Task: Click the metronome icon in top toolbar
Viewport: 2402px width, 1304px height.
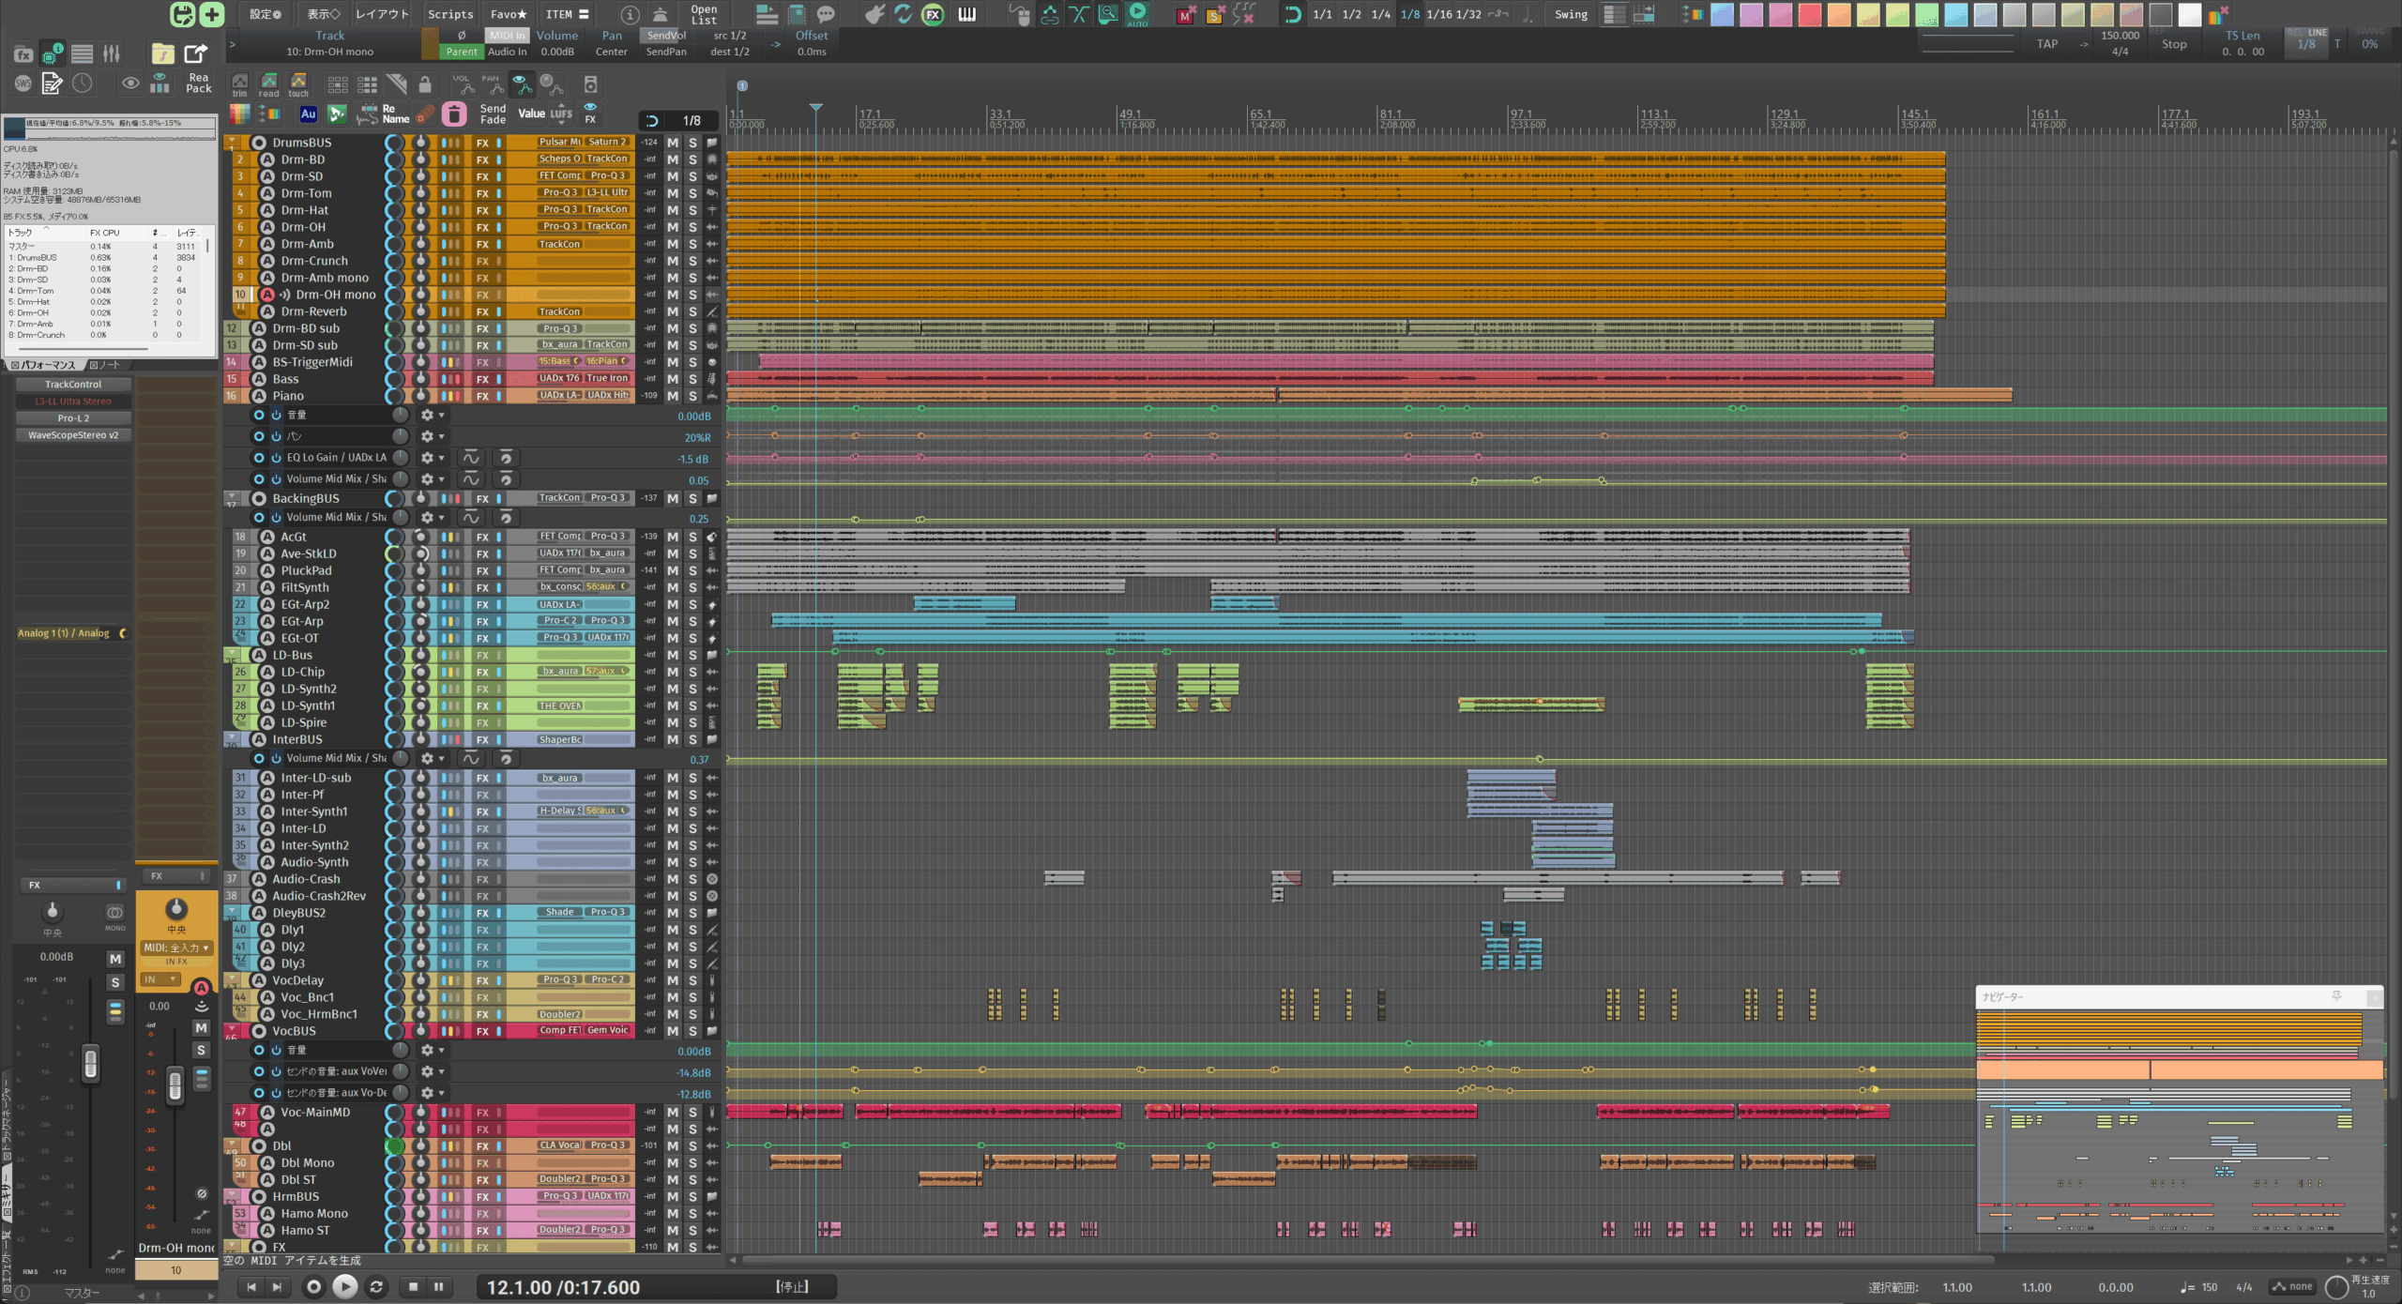Action: 661,14
